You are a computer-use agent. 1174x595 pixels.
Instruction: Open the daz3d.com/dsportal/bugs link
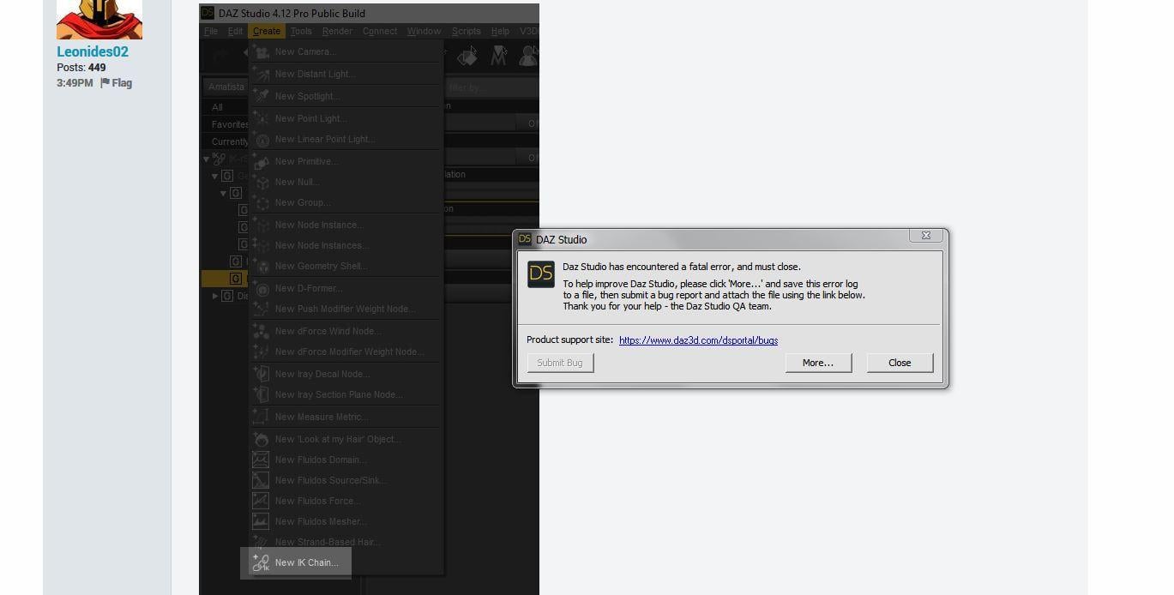click(x=698, y=340)
